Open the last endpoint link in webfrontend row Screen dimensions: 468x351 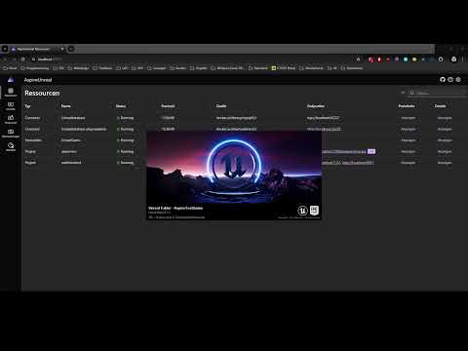coord(358,163)
